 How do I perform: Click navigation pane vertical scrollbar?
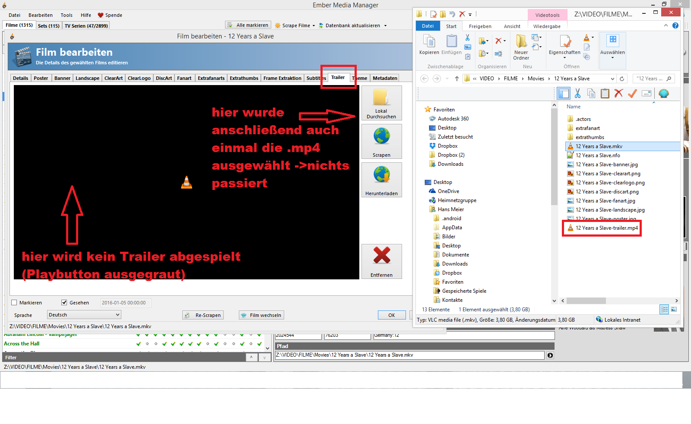point(554,156)
